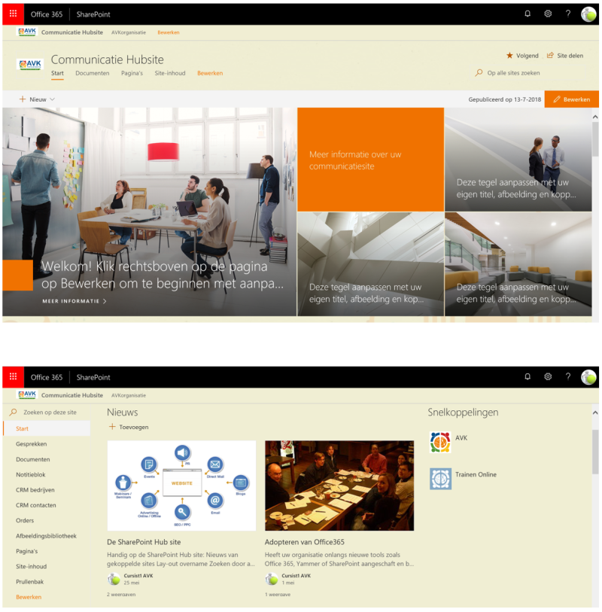602x612 pixels.
Task: Open profile avatar in lower header
Action: click(x=588, y=377)
